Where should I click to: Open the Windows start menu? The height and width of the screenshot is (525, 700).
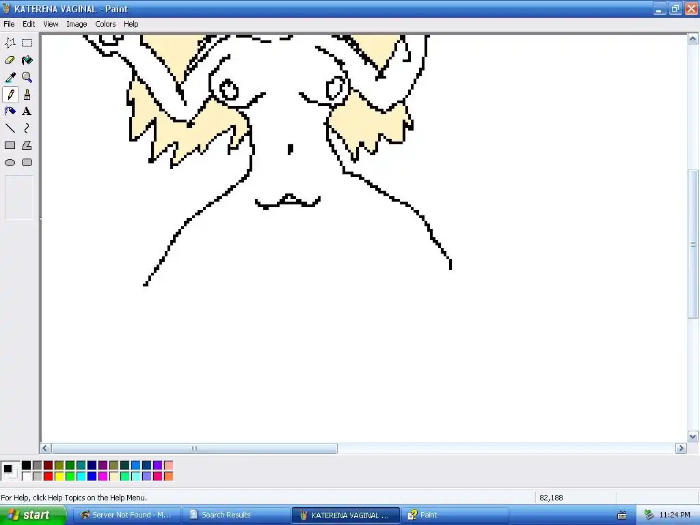pos(33,515)
